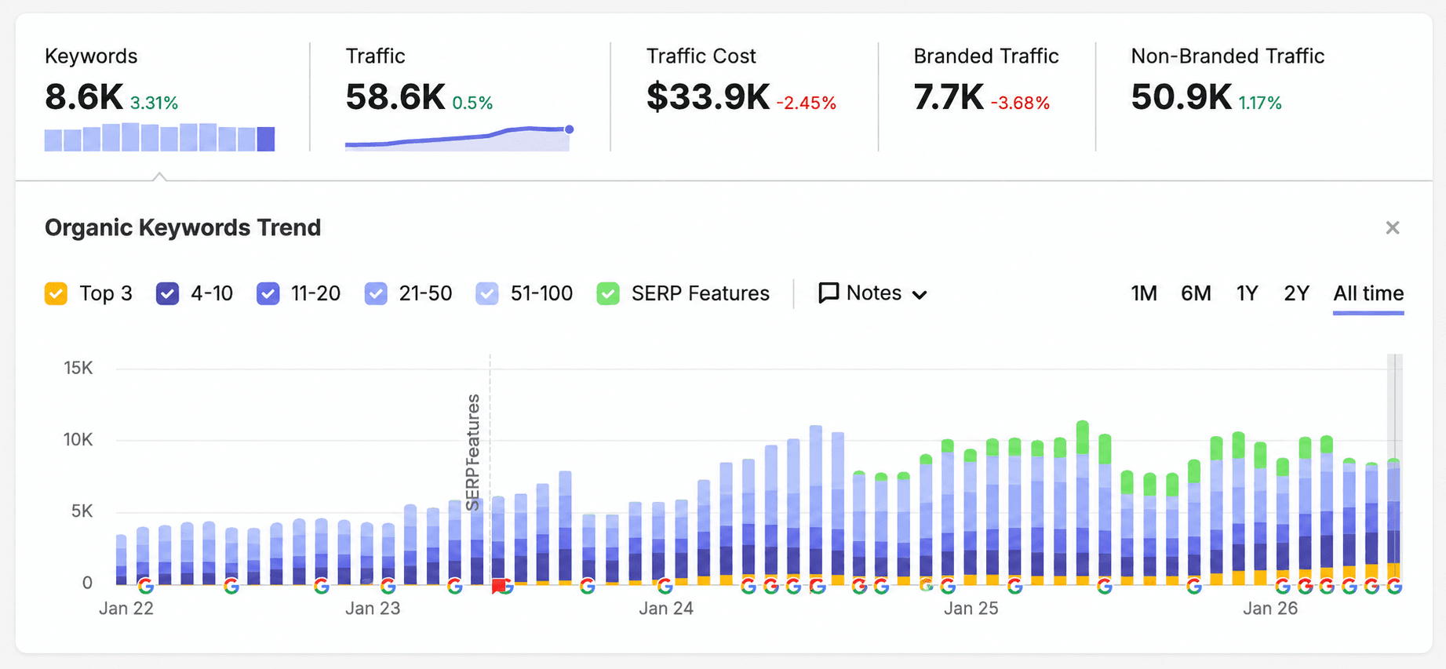Image resolution: width=1446 pixels, height=669 pixels.
Task: Toggle the 21-50 positions checkbox
Action: click(x=376, y=294)
